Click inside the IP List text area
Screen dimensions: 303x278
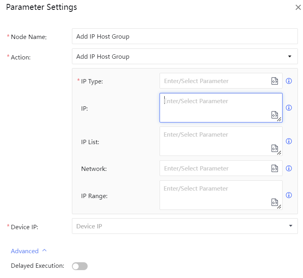pyautogui.click(x=214, y=140)
